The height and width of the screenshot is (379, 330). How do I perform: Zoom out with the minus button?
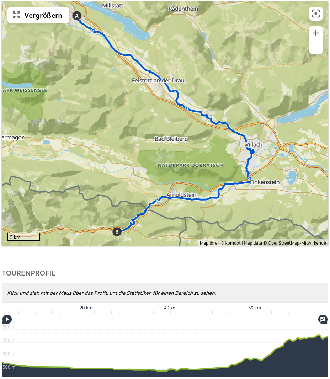316,47
